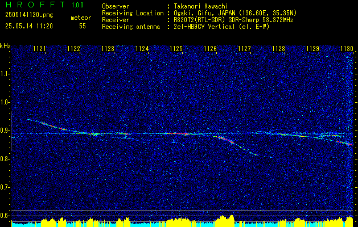Viewport: 358px width, 227px height.
Task: Click the red echo streak below 1126
Action: coord(225,140)
